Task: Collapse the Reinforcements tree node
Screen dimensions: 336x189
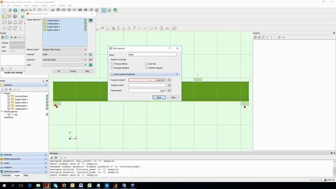Action: pyautogui.click(x=2, y=112)
